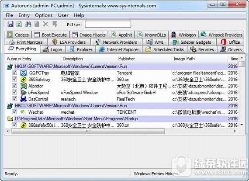Switch to the WMI tab
The height and width of the screenshot is (181, 249).
(x=155, y=42)
